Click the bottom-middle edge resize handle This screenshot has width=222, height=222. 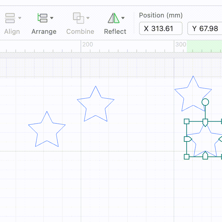[205, 155]
